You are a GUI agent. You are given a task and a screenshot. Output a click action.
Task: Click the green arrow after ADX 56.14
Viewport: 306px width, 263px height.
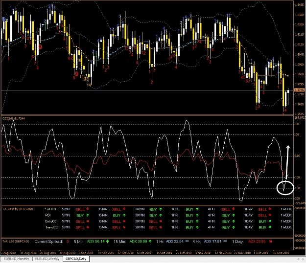(107, 241)
